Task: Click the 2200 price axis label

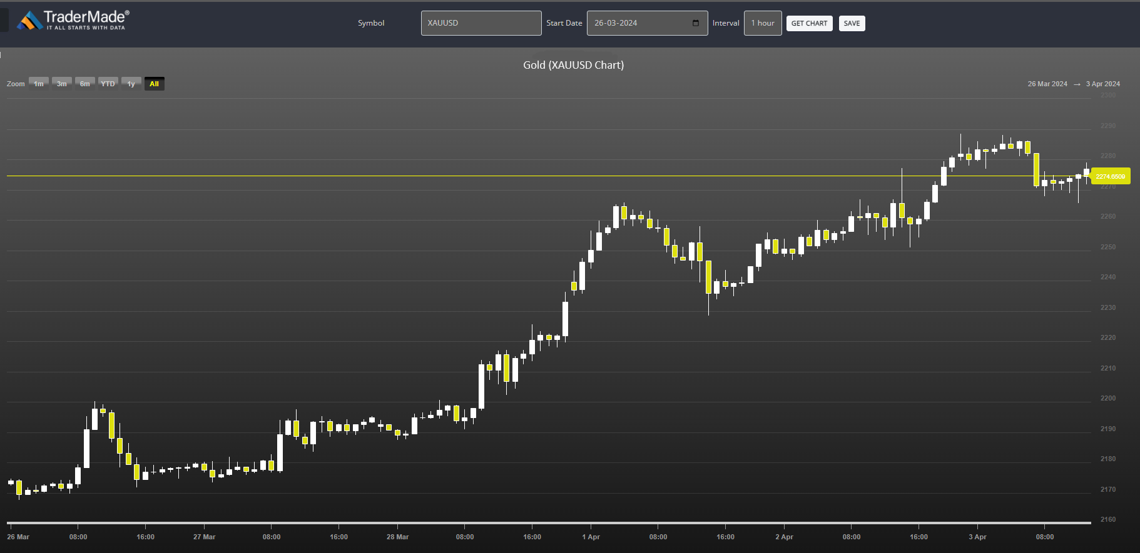Action: point(1108,398)
